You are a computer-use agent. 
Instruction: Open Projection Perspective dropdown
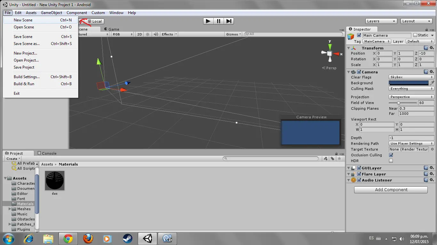(x=411, y=97)
